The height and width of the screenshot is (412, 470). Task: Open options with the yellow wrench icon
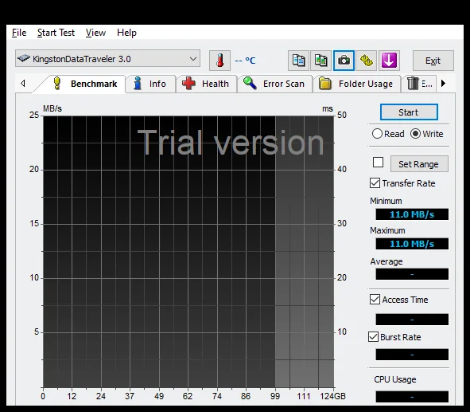pyautogui.click(x=367, y=61)
